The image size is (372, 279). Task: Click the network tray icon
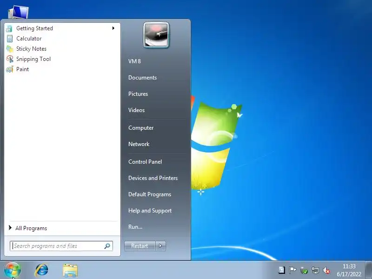click(315, 270)
